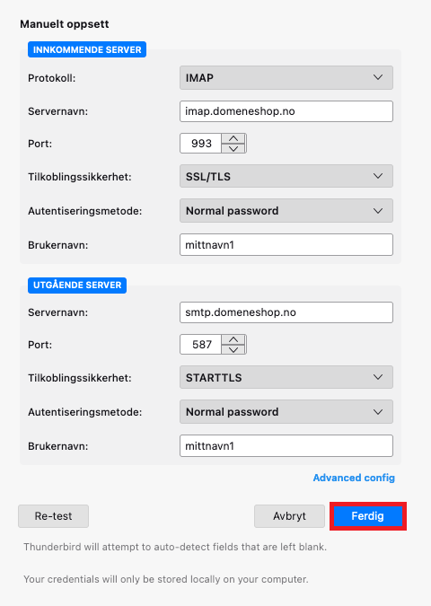Increase the outgoing server port value
The image size is (431, 606).
(233, 339)
